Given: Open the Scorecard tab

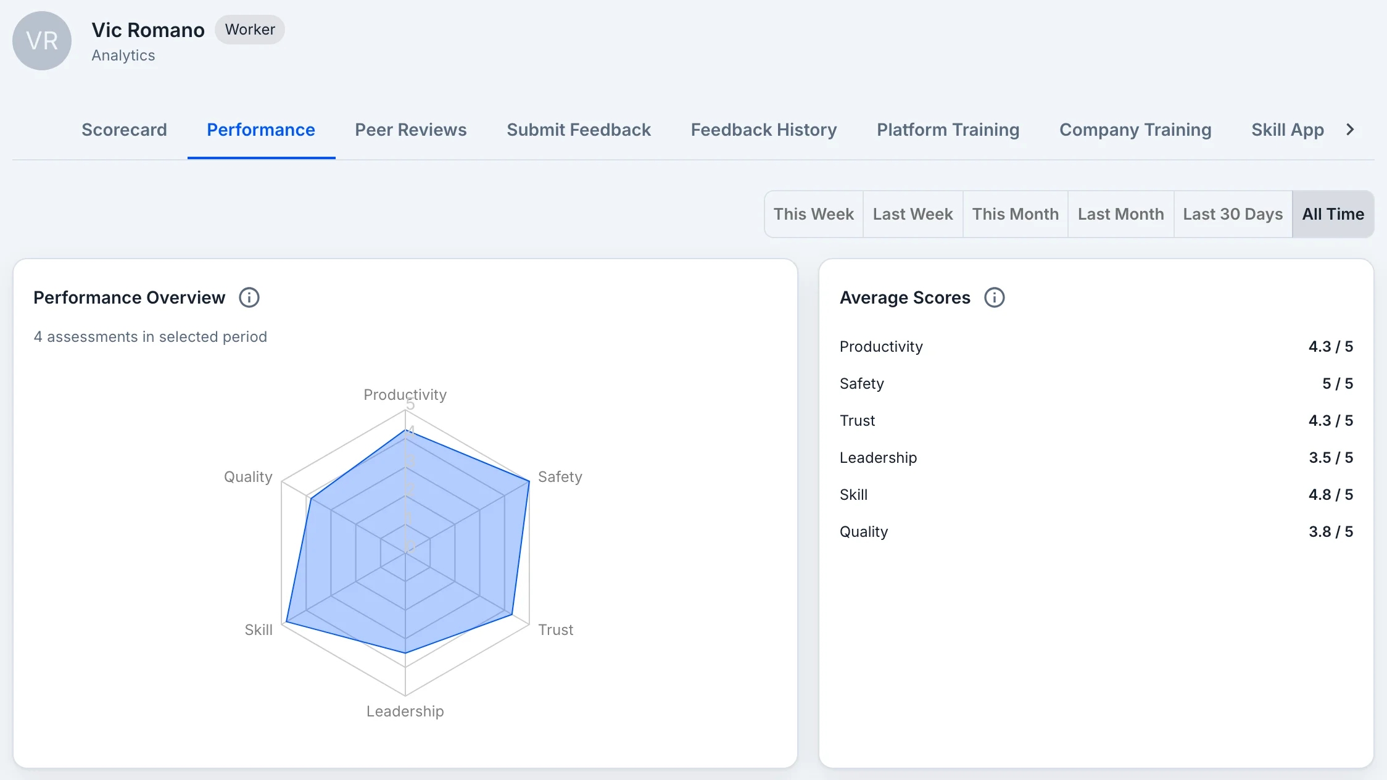Looking at the screenshot, I should 124,130.
